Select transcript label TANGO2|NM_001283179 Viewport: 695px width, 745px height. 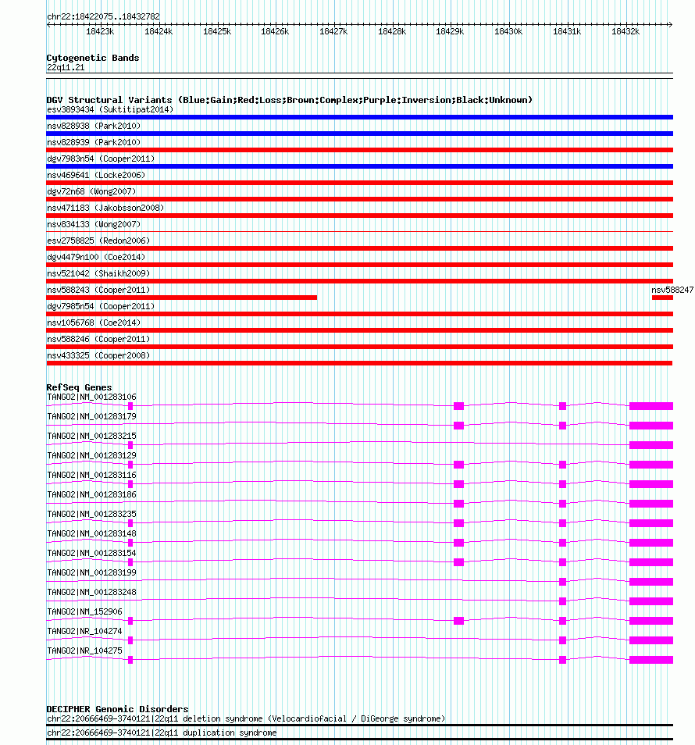click(91, 417)
